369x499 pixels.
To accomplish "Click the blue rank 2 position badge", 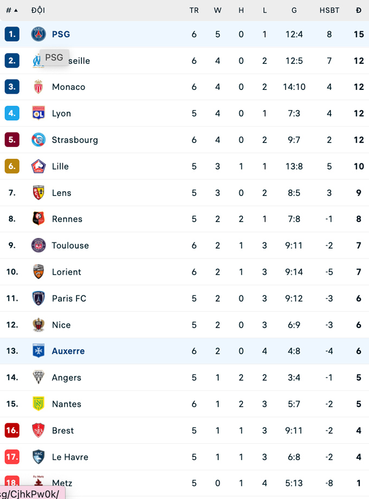I will 12,61.
